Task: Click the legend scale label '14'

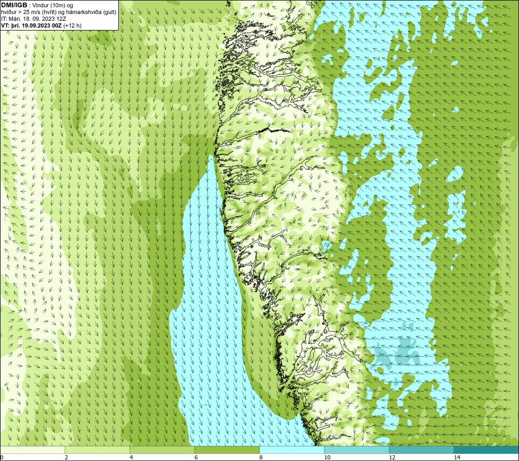Action: tap(457, 457)
